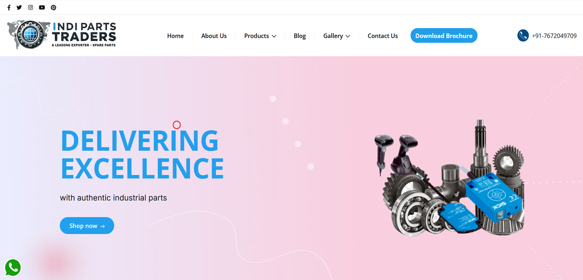Expand the Products dropdown menu

click(260, 36)
